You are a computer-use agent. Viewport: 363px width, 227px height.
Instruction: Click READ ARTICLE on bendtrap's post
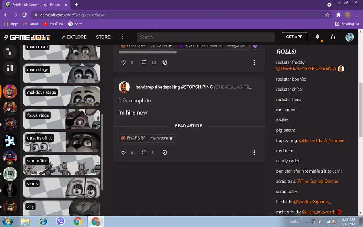189,126
